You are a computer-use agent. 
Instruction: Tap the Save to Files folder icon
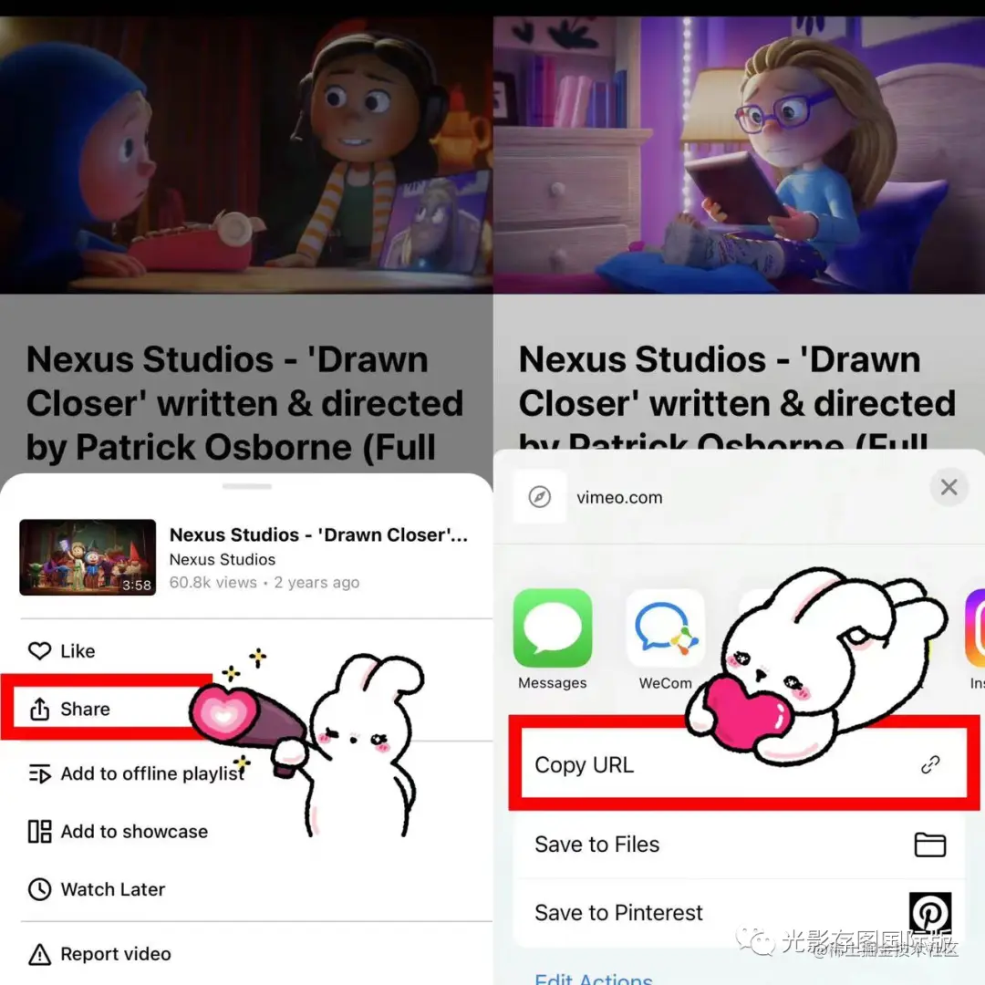pyautogui.click(x=929, y=845)
